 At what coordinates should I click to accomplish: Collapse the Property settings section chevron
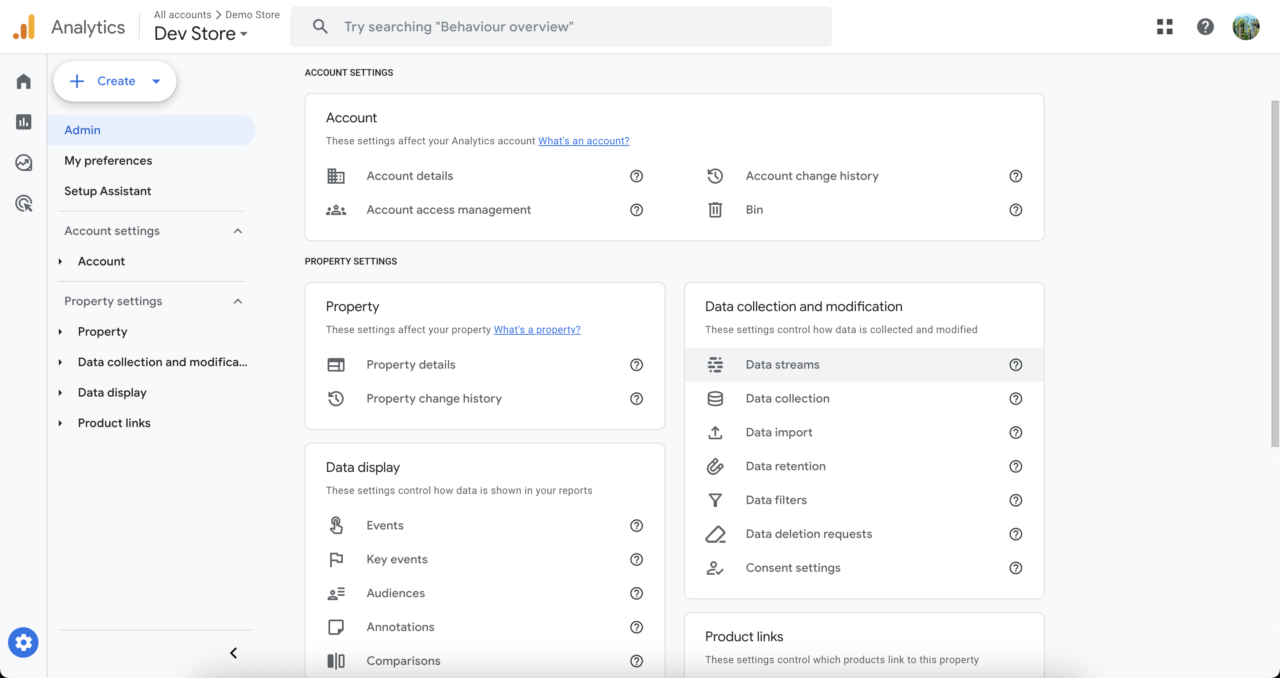tap(238, 301)
